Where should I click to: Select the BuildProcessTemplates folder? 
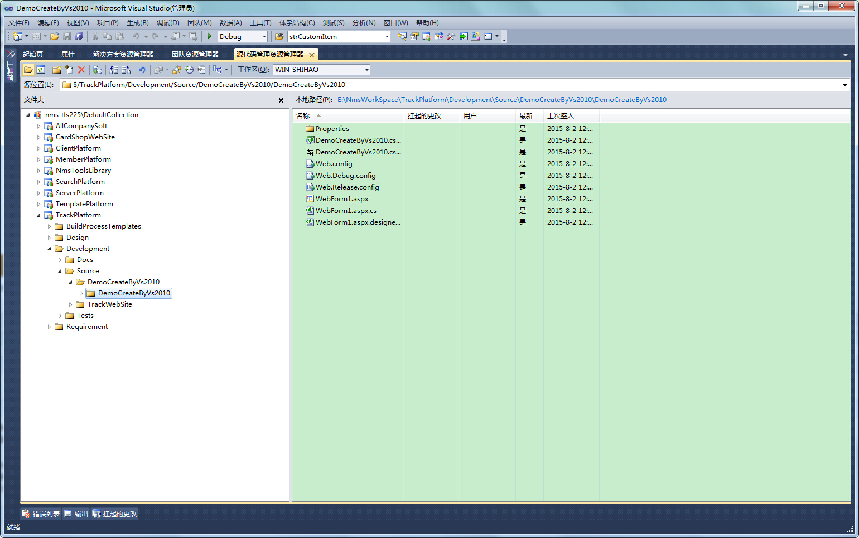[x=103, y=226]
